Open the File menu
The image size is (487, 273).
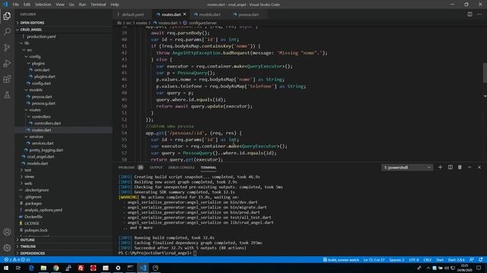(x=15, y=5)
